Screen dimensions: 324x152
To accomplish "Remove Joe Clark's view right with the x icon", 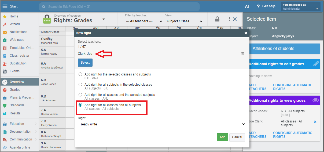I will tap(315, 122).
